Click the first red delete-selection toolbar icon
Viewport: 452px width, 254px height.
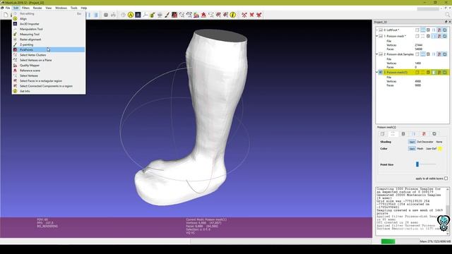click(x=244, y=15)
